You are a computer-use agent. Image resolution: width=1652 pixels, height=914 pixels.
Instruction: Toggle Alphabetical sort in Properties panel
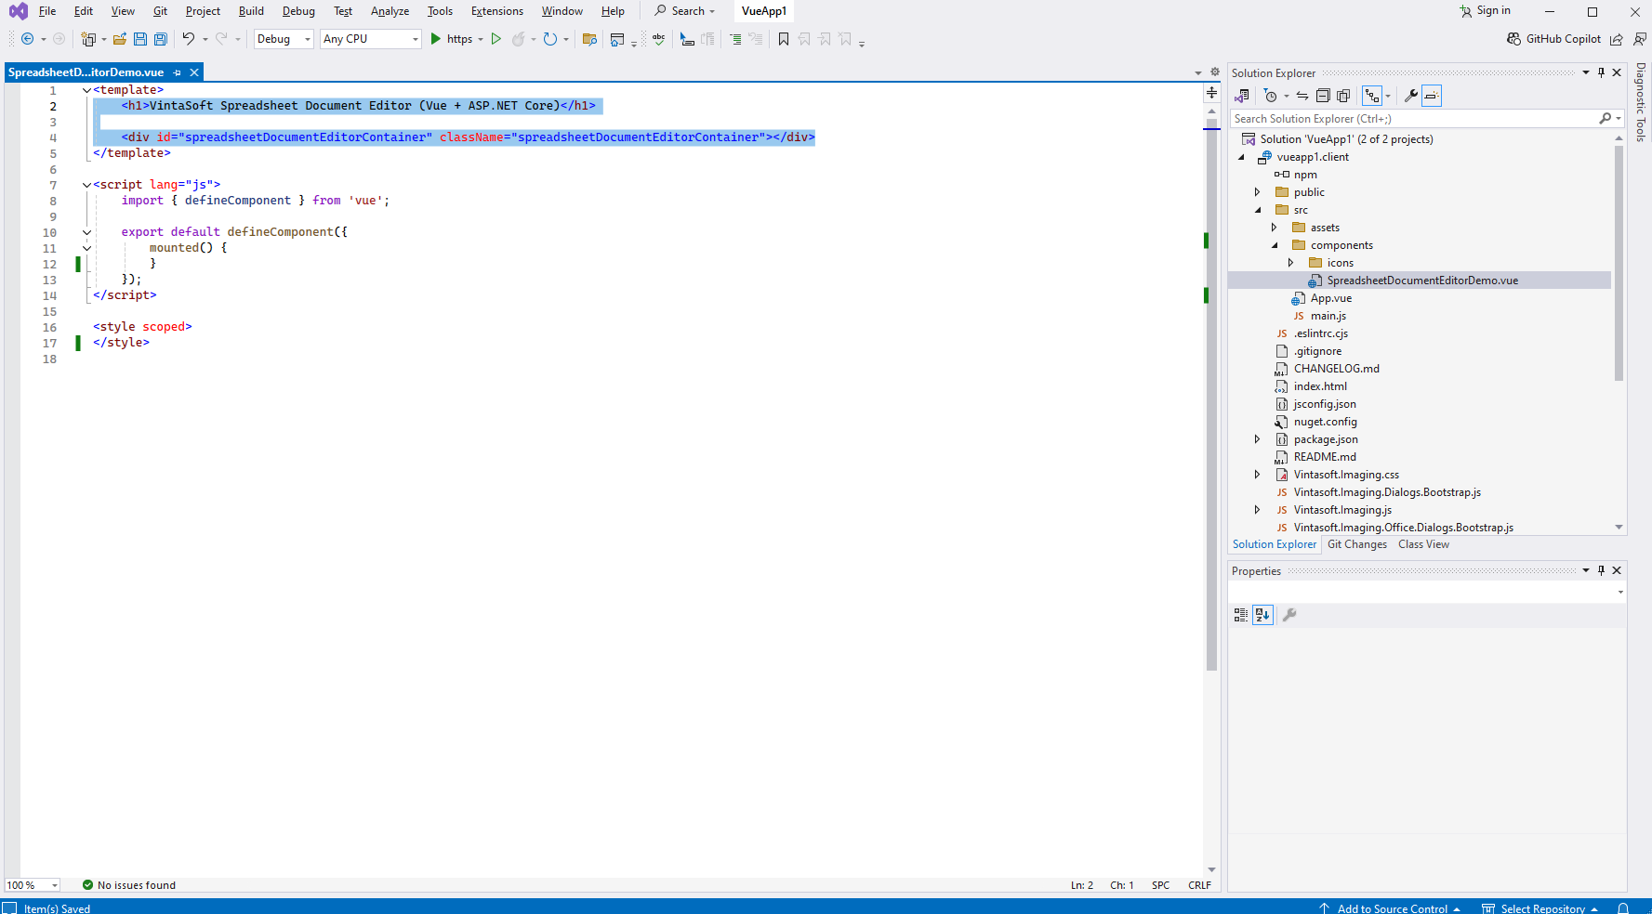coord(1262,615)
